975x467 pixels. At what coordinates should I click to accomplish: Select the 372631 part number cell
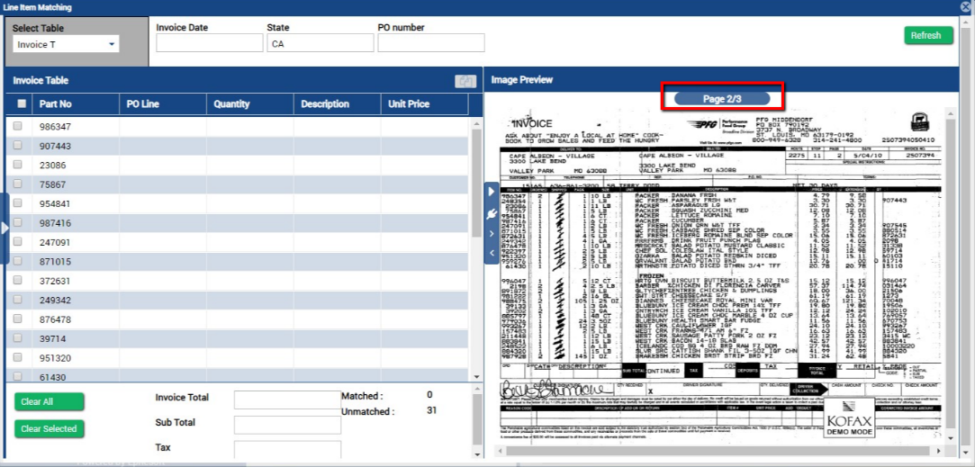(76, 281)
